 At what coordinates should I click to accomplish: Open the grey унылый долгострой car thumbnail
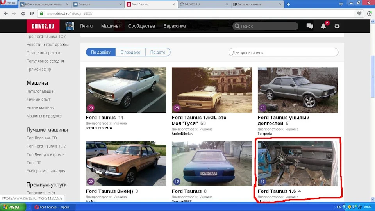(x=298, y=90)
